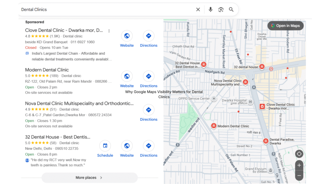
Task: Click Dwarka Hospital marker on map
Action: point(250,102)
